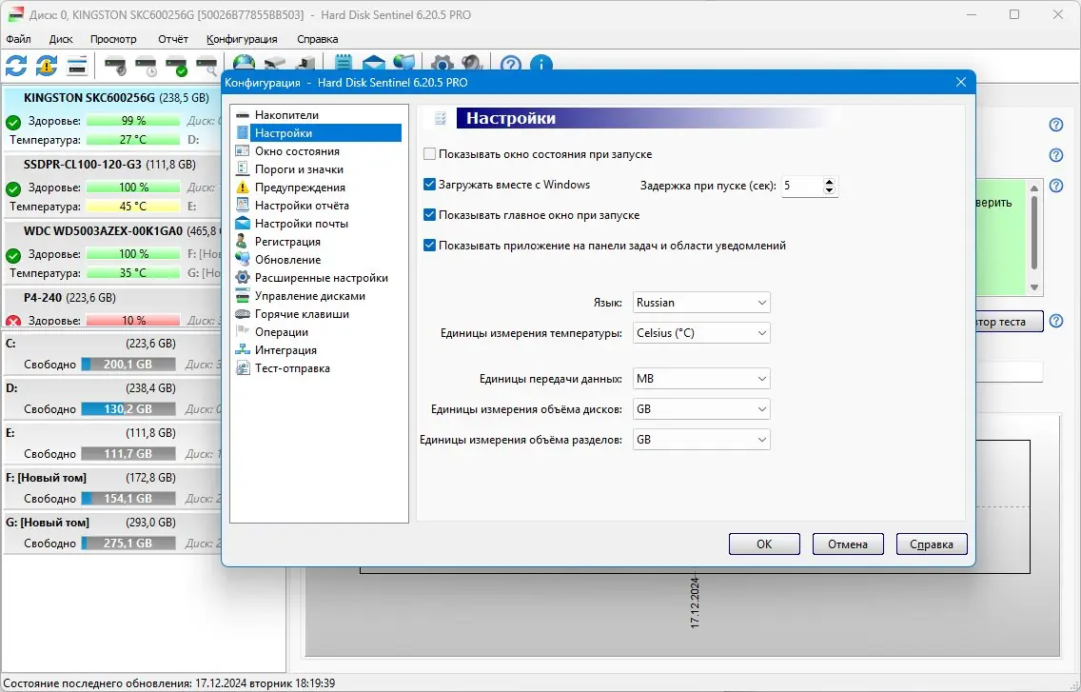This screenshot has height=692, width=1081.
Task: Uncheck showing main window at startup
Action: click(429, 214)
